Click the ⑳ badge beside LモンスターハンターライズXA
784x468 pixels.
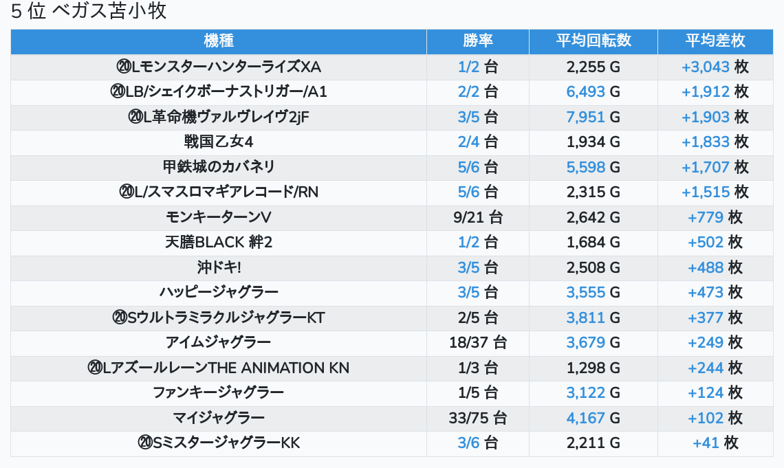(124, 67)
